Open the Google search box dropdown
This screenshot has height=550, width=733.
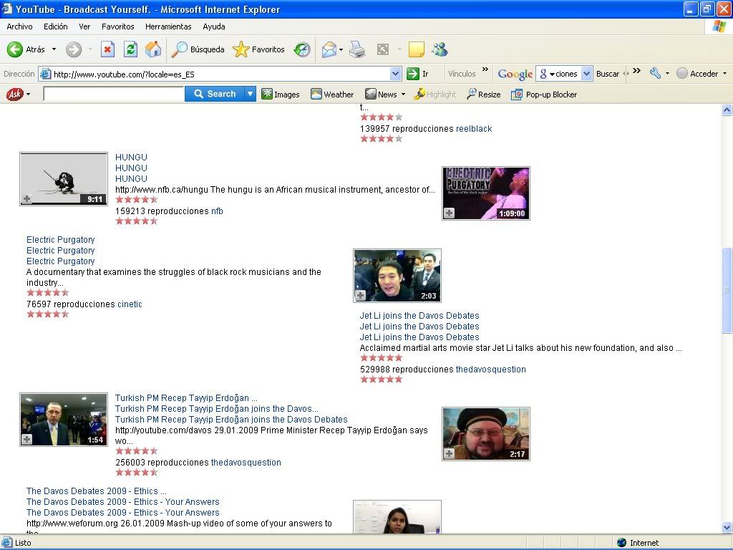click(x=587, y=74)
